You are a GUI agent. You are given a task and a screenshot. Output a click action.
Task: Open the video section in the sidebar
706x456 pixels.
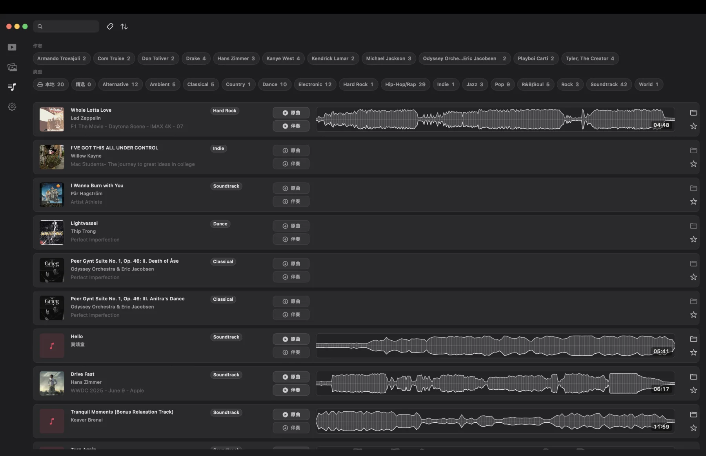pos(12,47)
